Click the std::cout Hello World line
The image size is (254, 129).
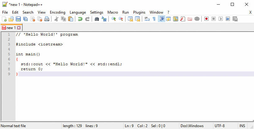(71, 64)
